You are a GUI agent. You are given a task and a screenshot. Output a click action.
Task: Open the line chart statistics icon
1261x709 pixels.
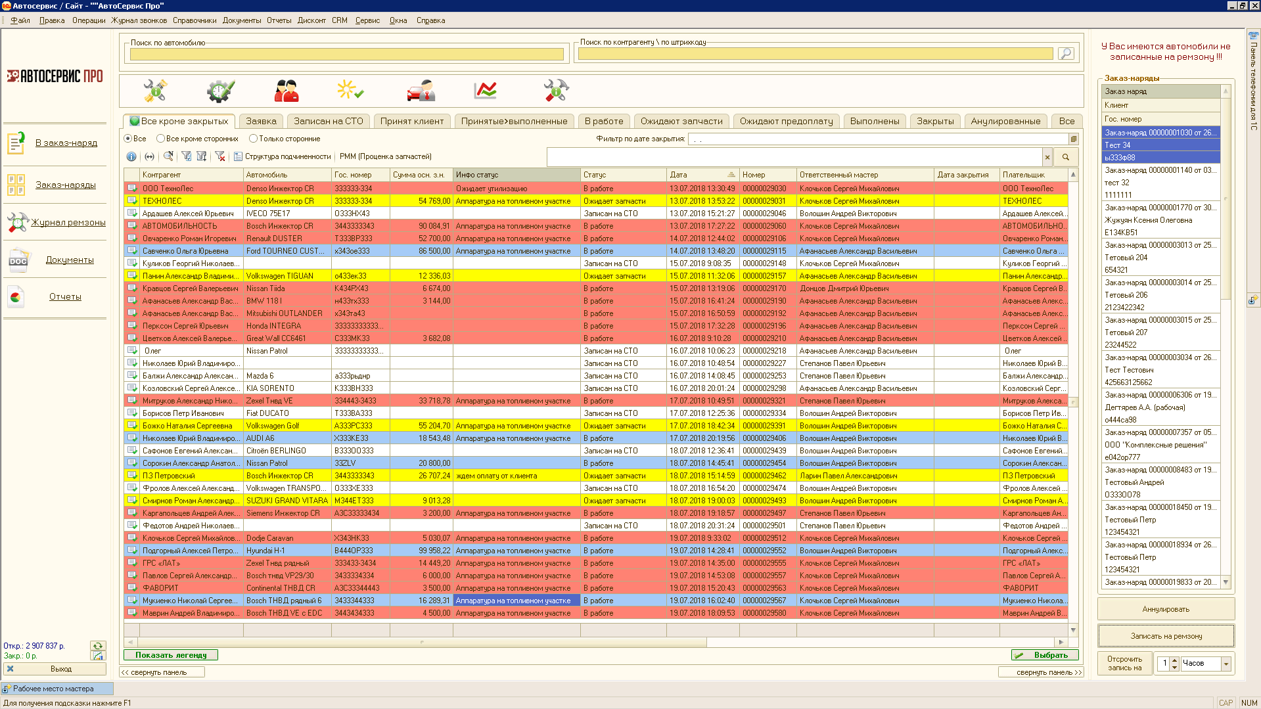point(486,91)
